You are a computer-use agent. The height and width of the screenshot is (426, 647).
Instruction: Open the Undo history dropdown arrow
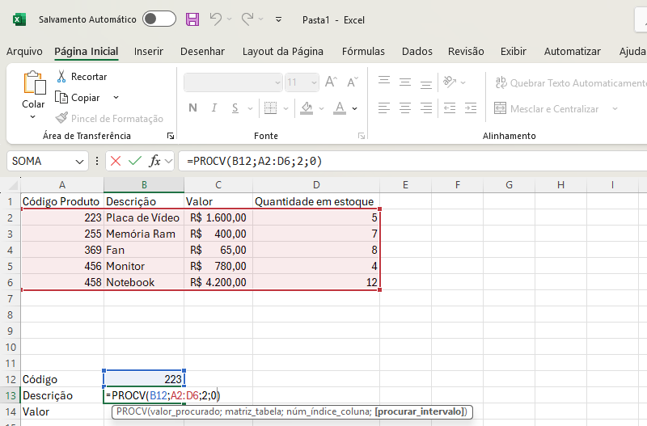coord(230,19)
